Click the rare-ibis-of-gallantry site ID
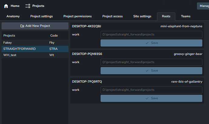209x124 pixels. pyautogui.click(x=187, y=82)
